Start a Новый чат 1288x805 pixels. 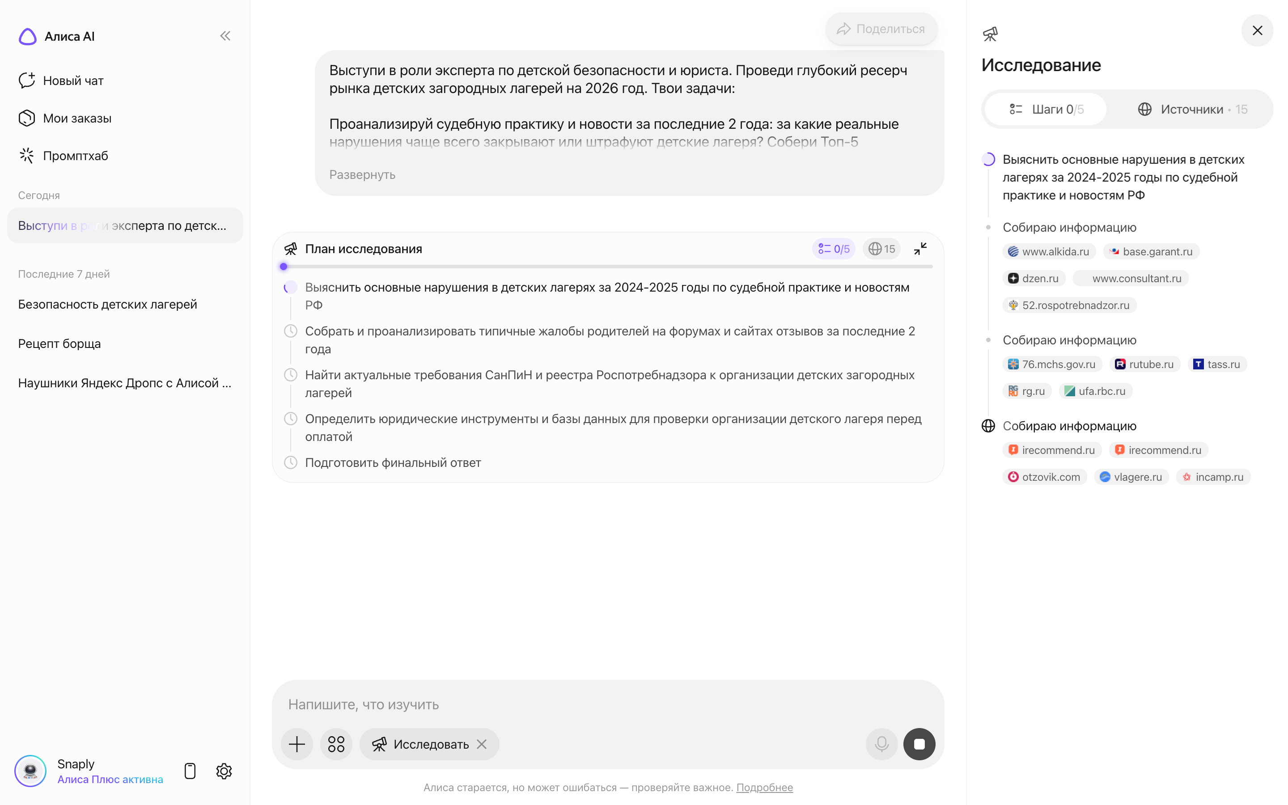coord(61,80)
